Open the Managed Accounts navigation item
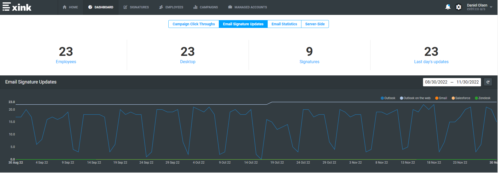Screen dimensions: 498x173 pos(248,7)
